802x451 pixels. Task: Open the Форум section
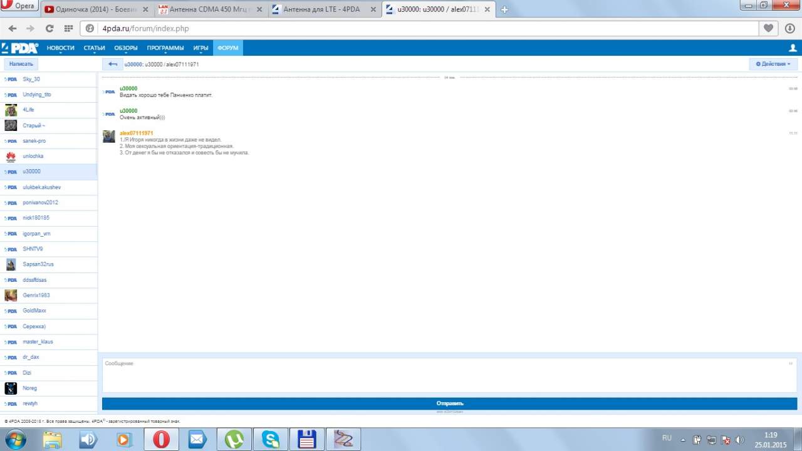coord(228,48)
